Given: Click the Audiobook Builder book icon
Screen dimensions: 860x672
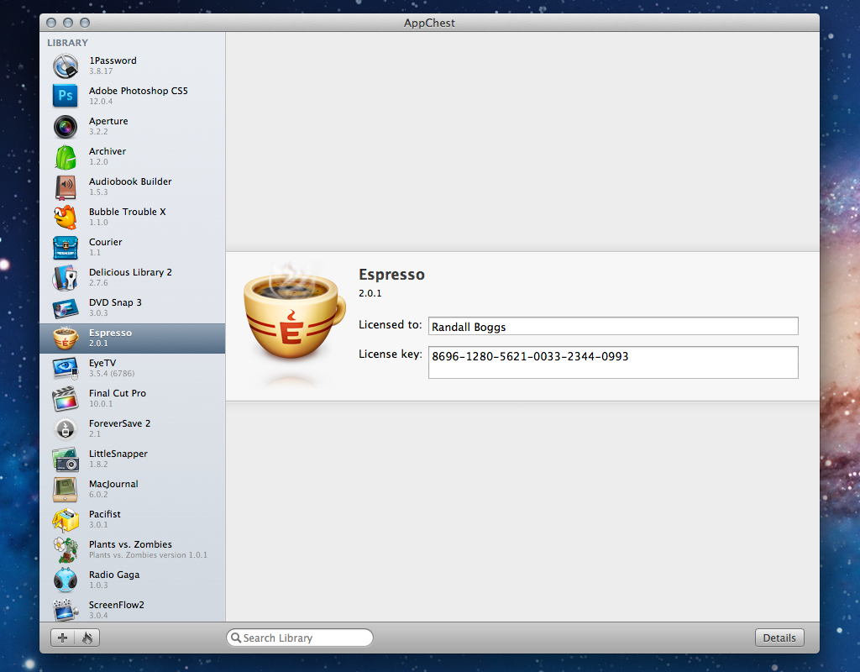Looking at the screenshot, I should [x=66, y=186].
